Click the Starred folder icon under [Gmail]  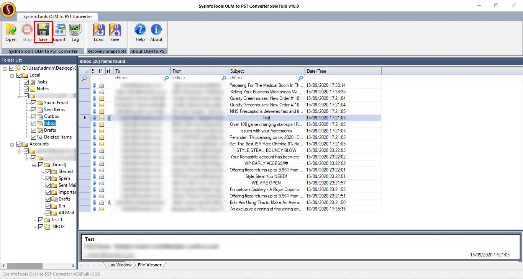click(54, 171)
